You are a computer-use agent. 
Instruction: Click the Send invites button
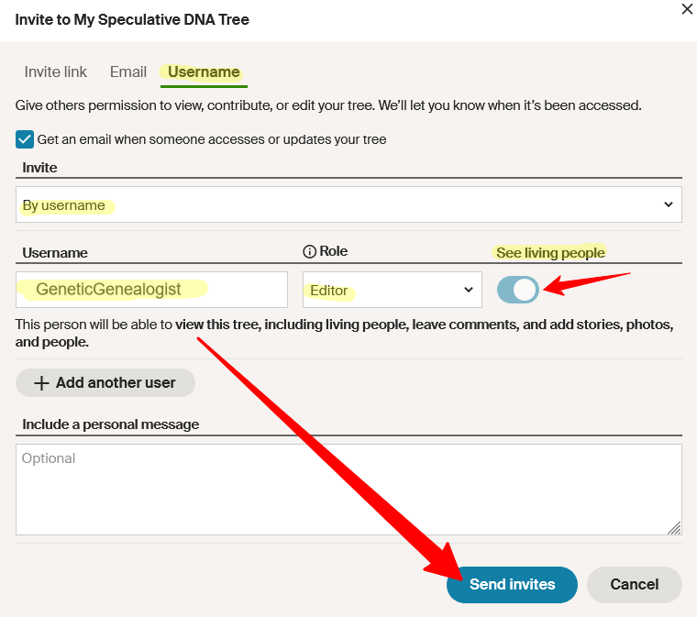point(512,585)
